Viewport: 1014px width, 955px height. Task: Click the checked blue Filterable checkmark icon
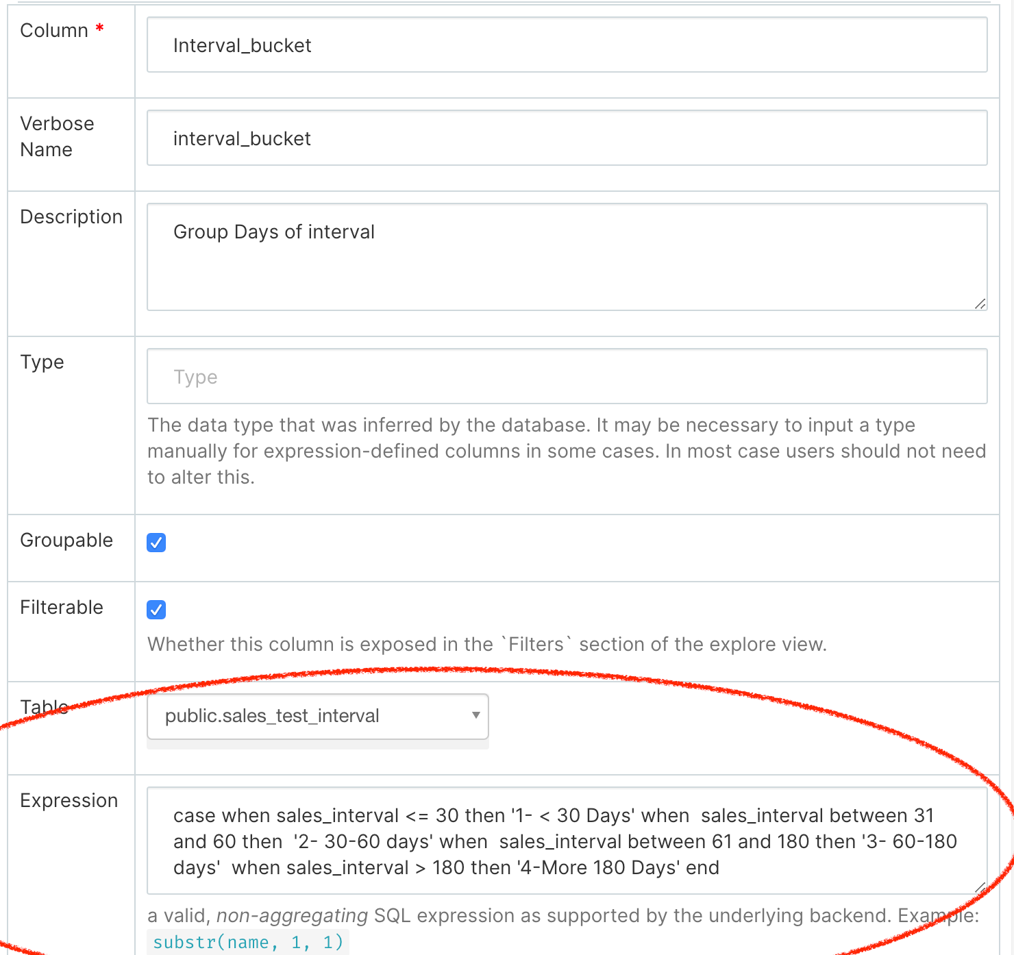click(156, 610)
